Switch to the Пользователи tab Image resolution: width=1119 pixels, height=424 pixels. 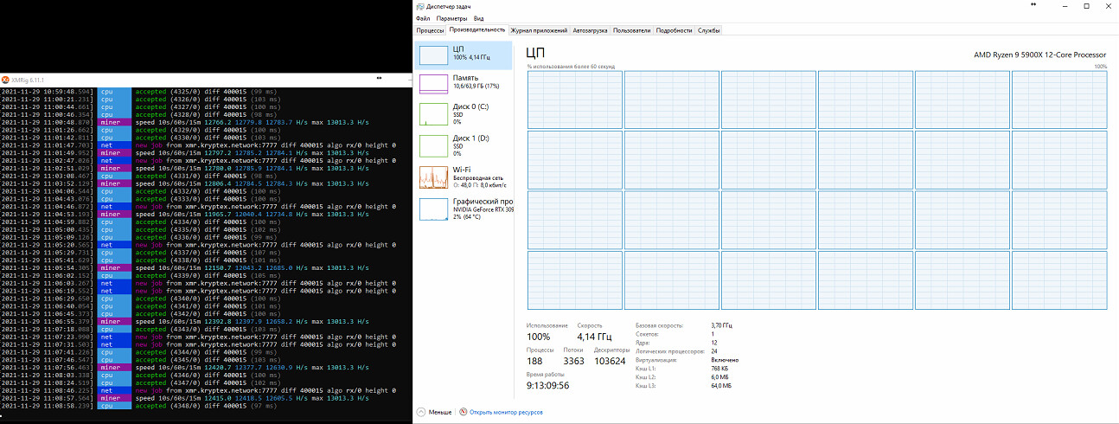click(x=631, y=30)
